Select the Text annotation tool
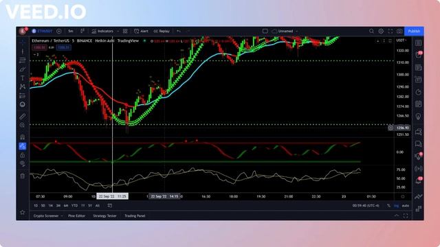440x247 pixels. (x=23, y=78)
